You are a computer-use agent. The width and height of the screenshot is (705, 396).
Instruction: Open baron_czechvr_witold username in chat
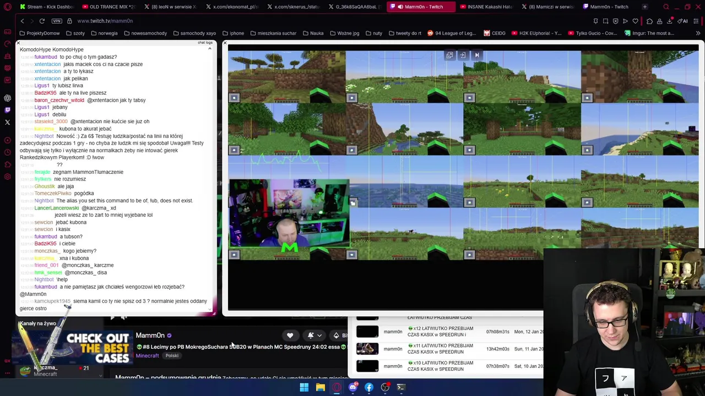(59, 100)
